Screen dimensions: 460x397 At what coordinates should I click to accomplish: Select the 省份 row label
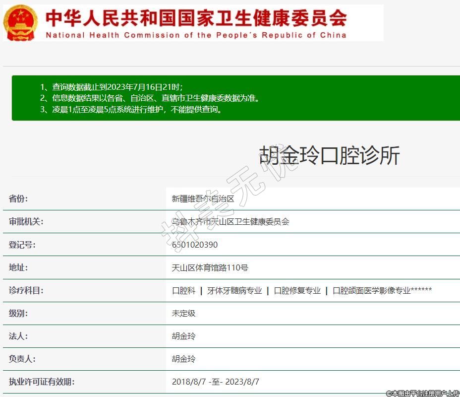[18, 199]
